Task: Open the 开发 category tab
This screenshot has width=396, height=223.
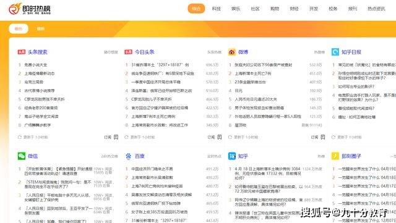Action: 314,9
